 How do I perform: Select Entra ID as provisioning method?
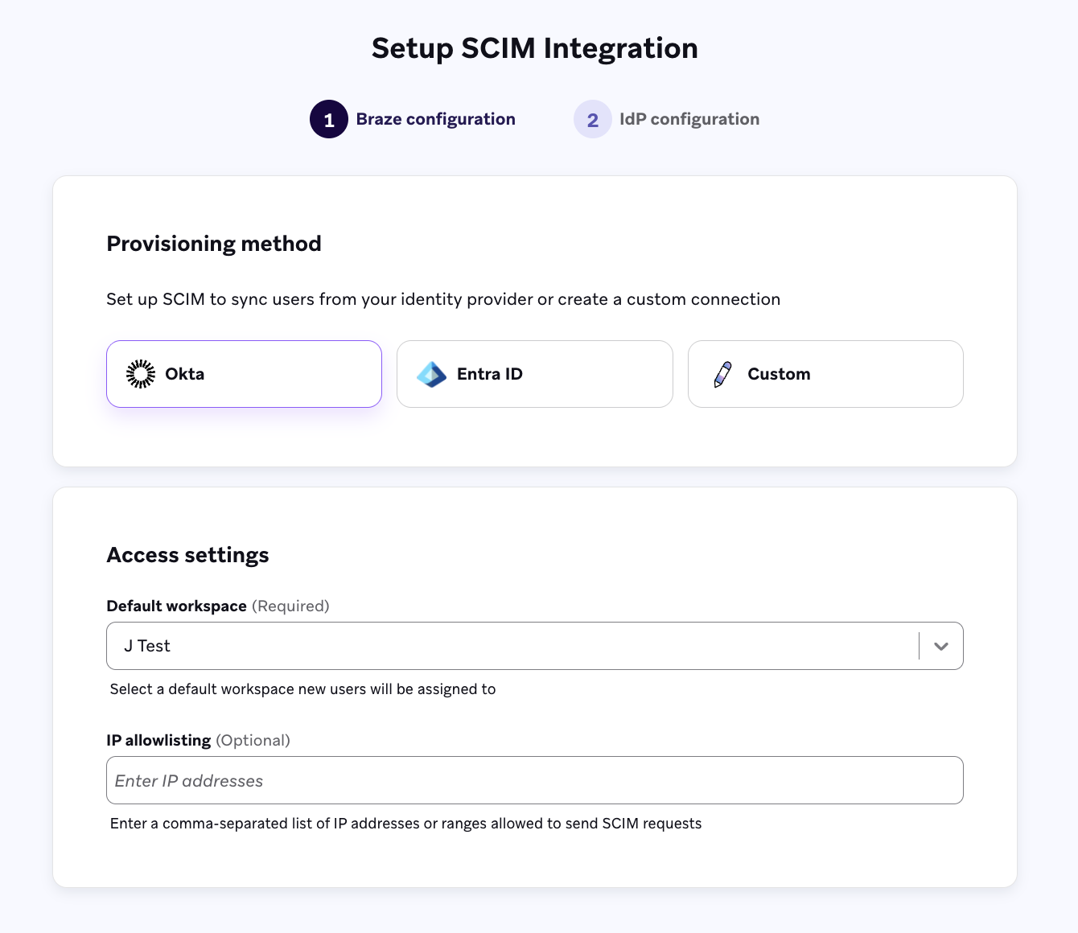coord(534,373)
